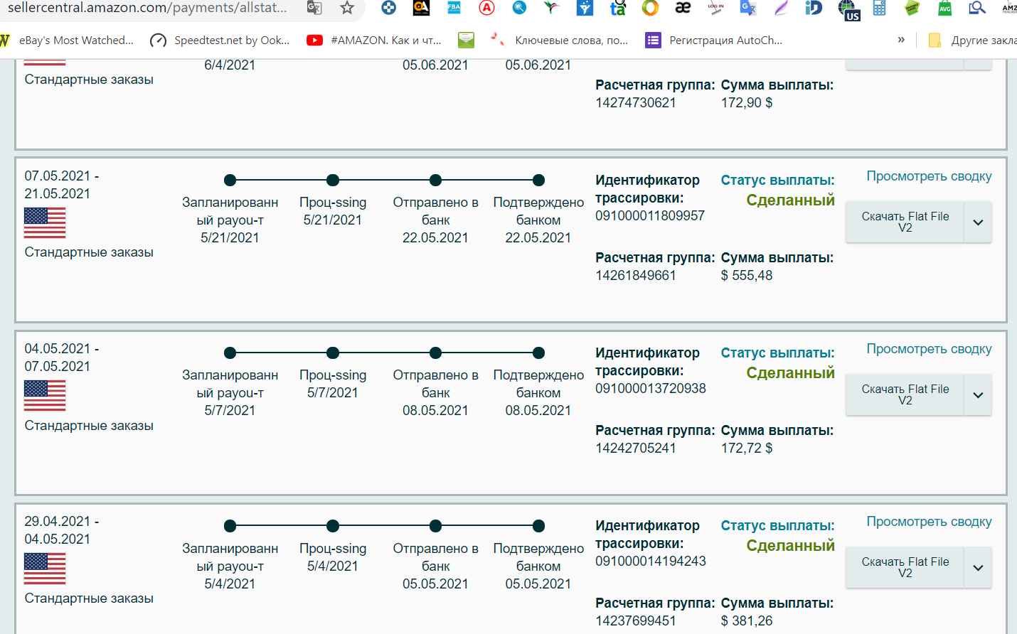The width and height of the screenshot is (1017, 634).
Task: Select settlement group number 14242705241
Action: coord(636,448)
